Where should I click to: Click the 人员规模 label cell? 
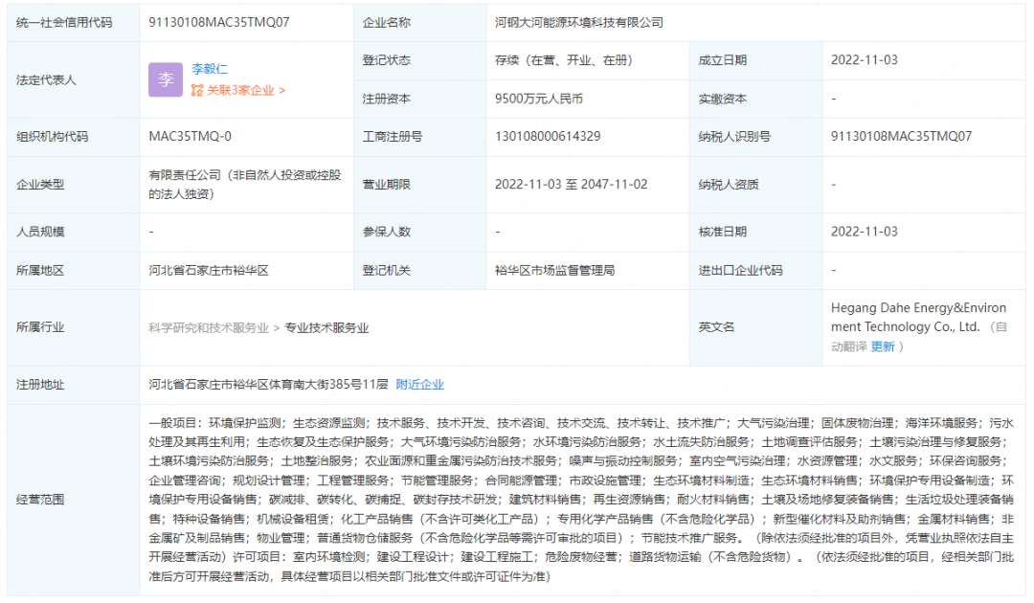(x=73, y=232)
